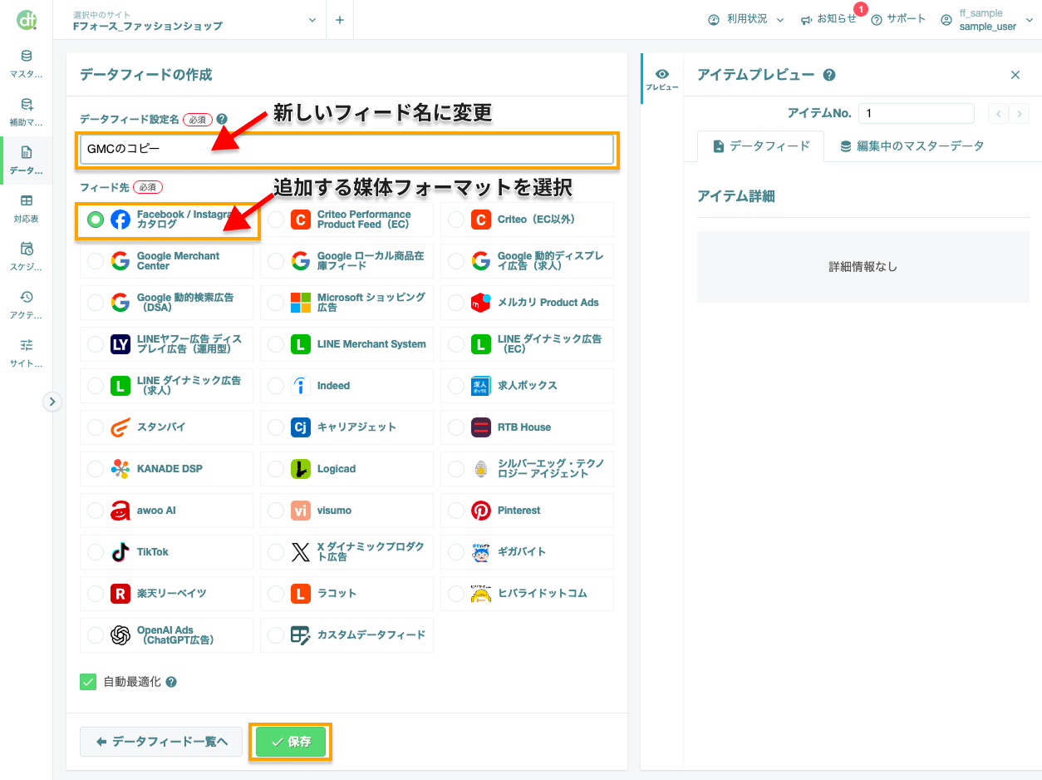Choose Pinterest feed destination
1042x780 pixels.
(528, 511)
